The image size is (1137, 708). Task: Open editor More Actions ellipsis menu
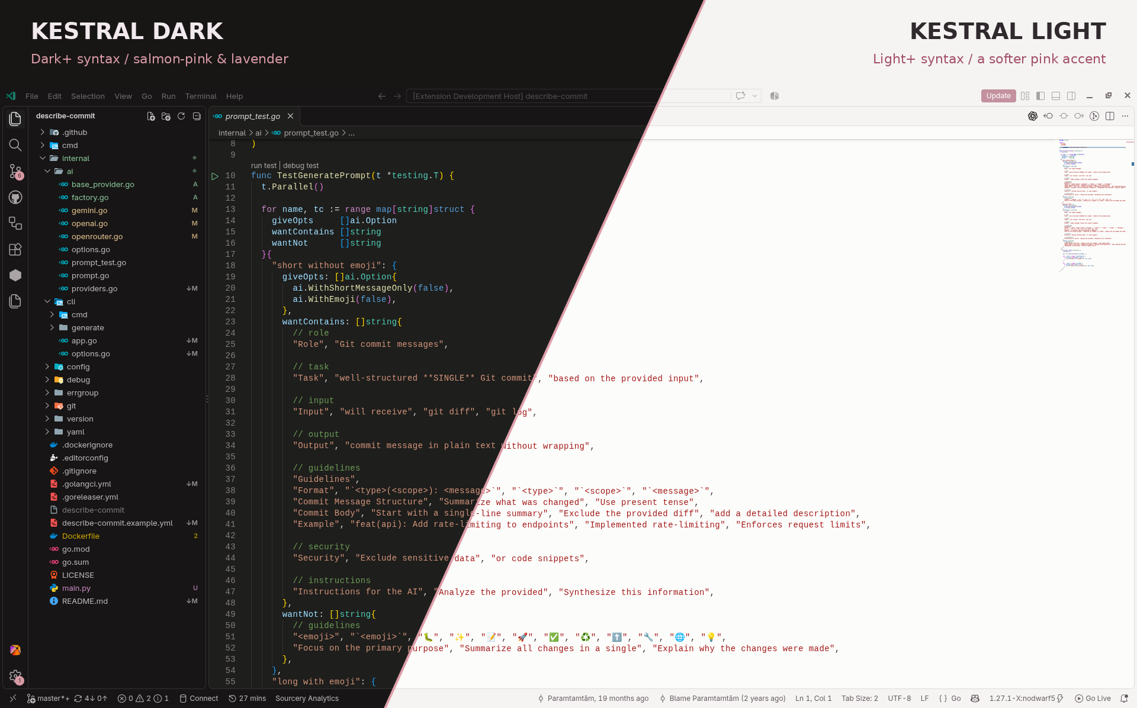[1125, 116]
